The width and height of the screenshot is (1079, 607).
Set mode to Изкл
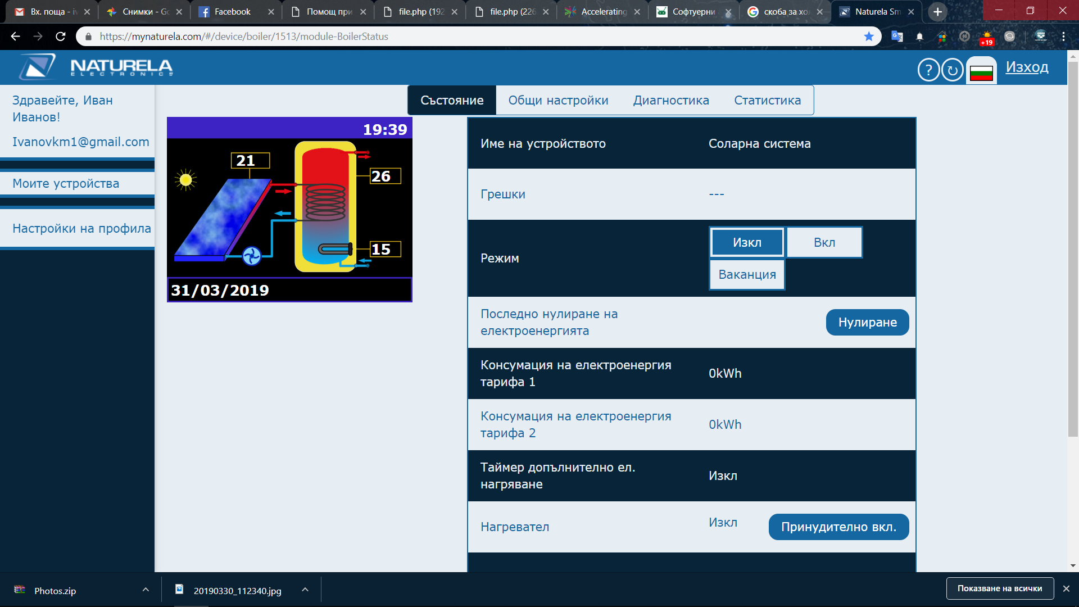click(747, 242)
